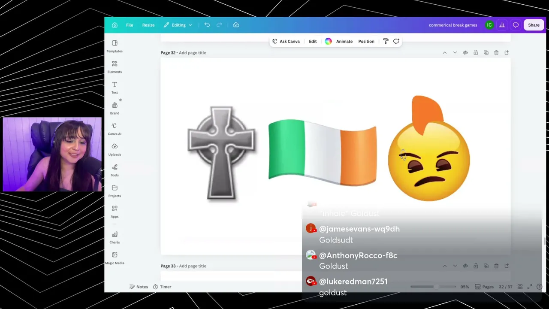Open the Resize menu

pyautogui.click(x=148, y=25)
